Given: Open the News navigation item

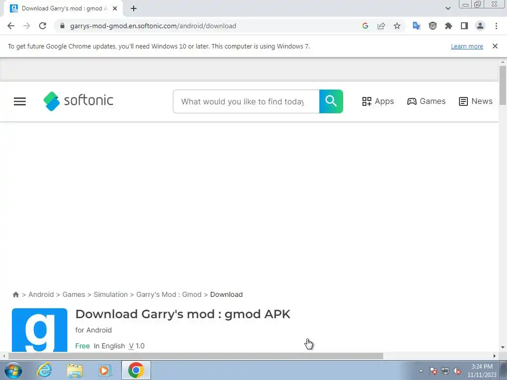Looking at the screenshot, I should click(x=476, y=101).
